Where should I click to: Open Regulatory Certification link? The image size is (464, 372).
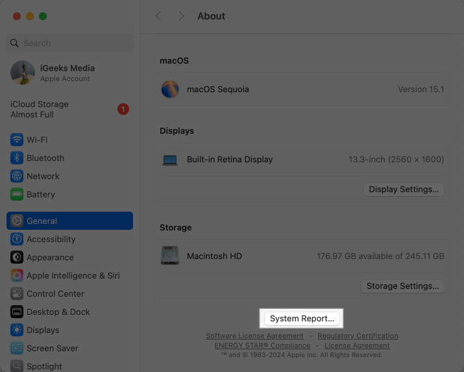pyautogui.click(x=358, y=336)
